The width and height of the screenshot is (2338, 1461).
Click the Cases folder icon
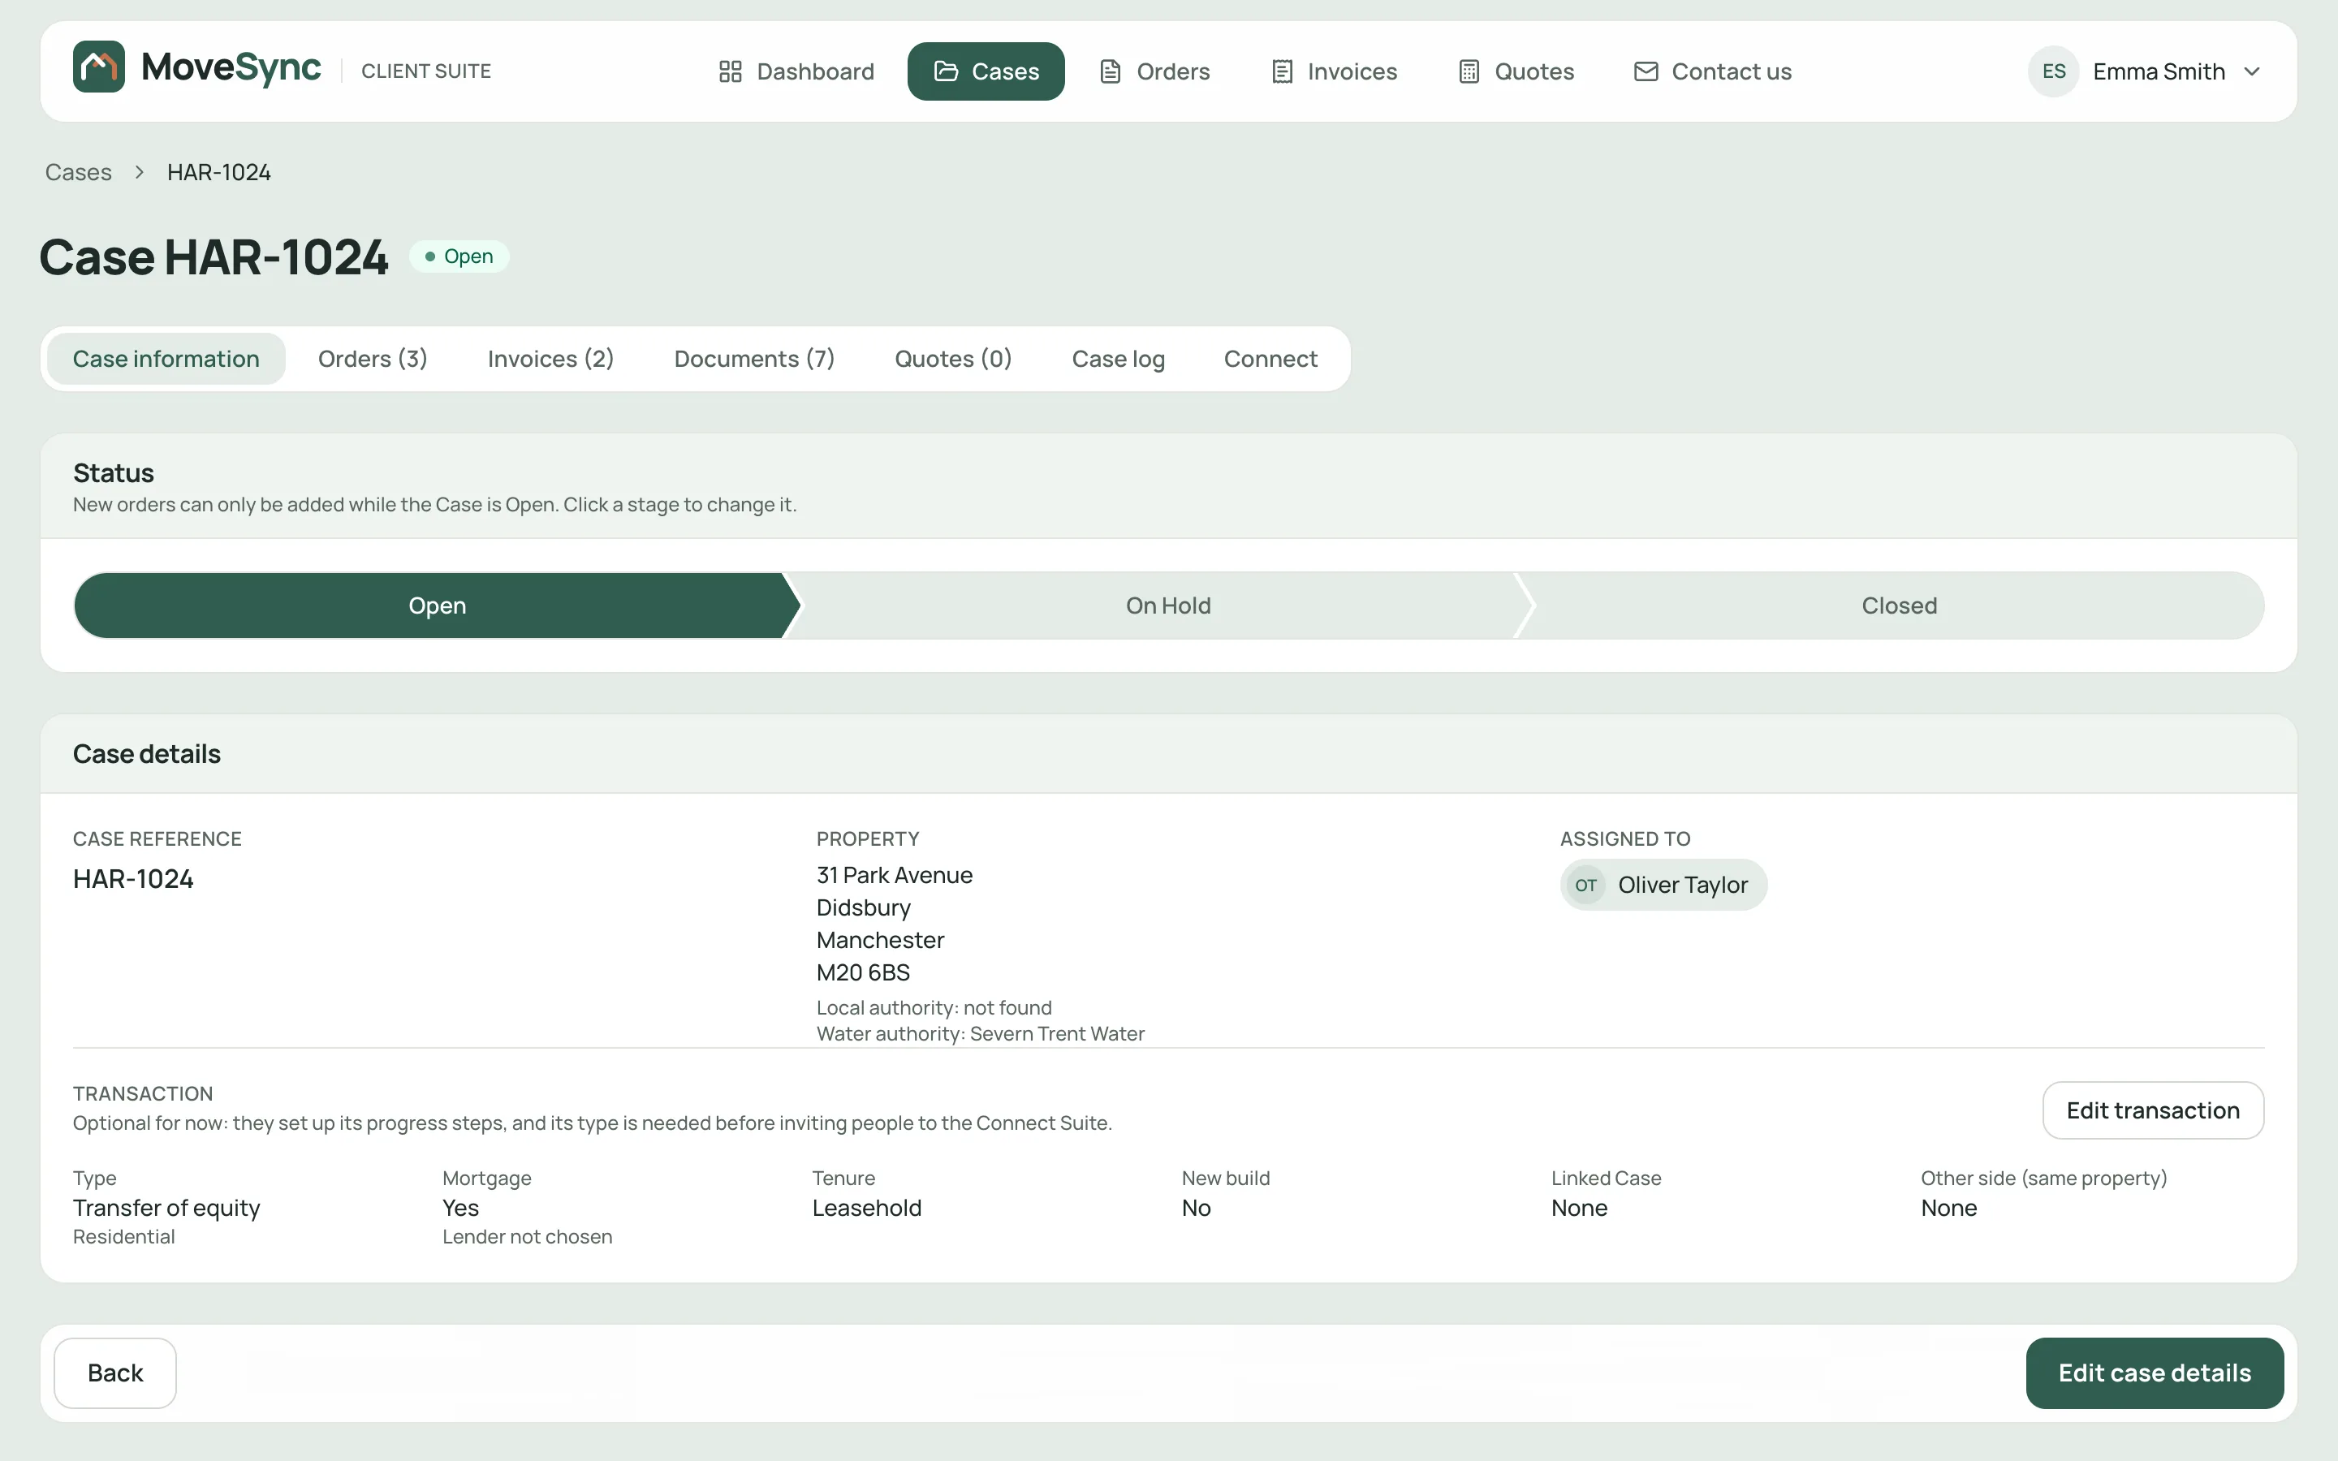(x=946, y=71)
